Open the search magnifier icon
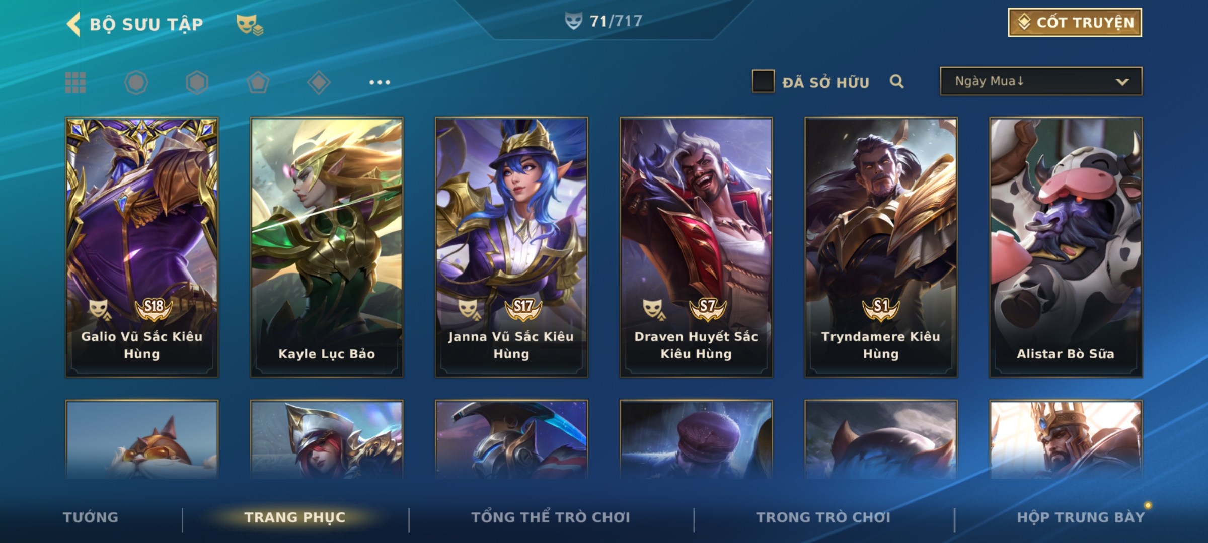Viewport: 1208px width, 543px height. pyautogui.click(x=896, y=81)
